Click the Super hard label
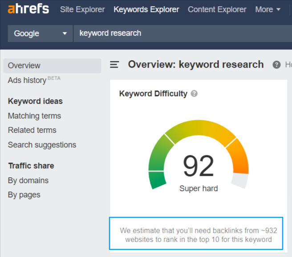The height and width of the screenshot is (257, 292). click(x=199, y=188)
